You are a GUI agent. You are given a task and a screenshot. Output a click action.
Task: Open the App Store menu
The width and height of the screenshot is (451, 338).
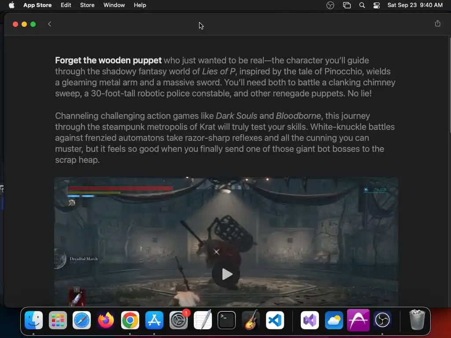coord(37,5)
